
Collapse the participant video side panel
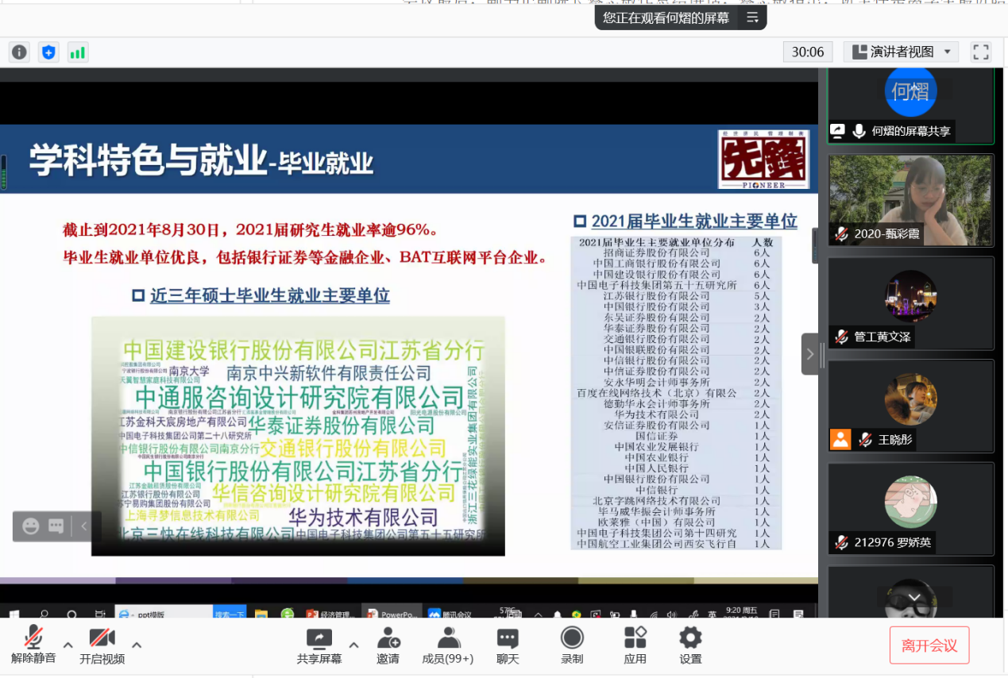coord(810,354)
